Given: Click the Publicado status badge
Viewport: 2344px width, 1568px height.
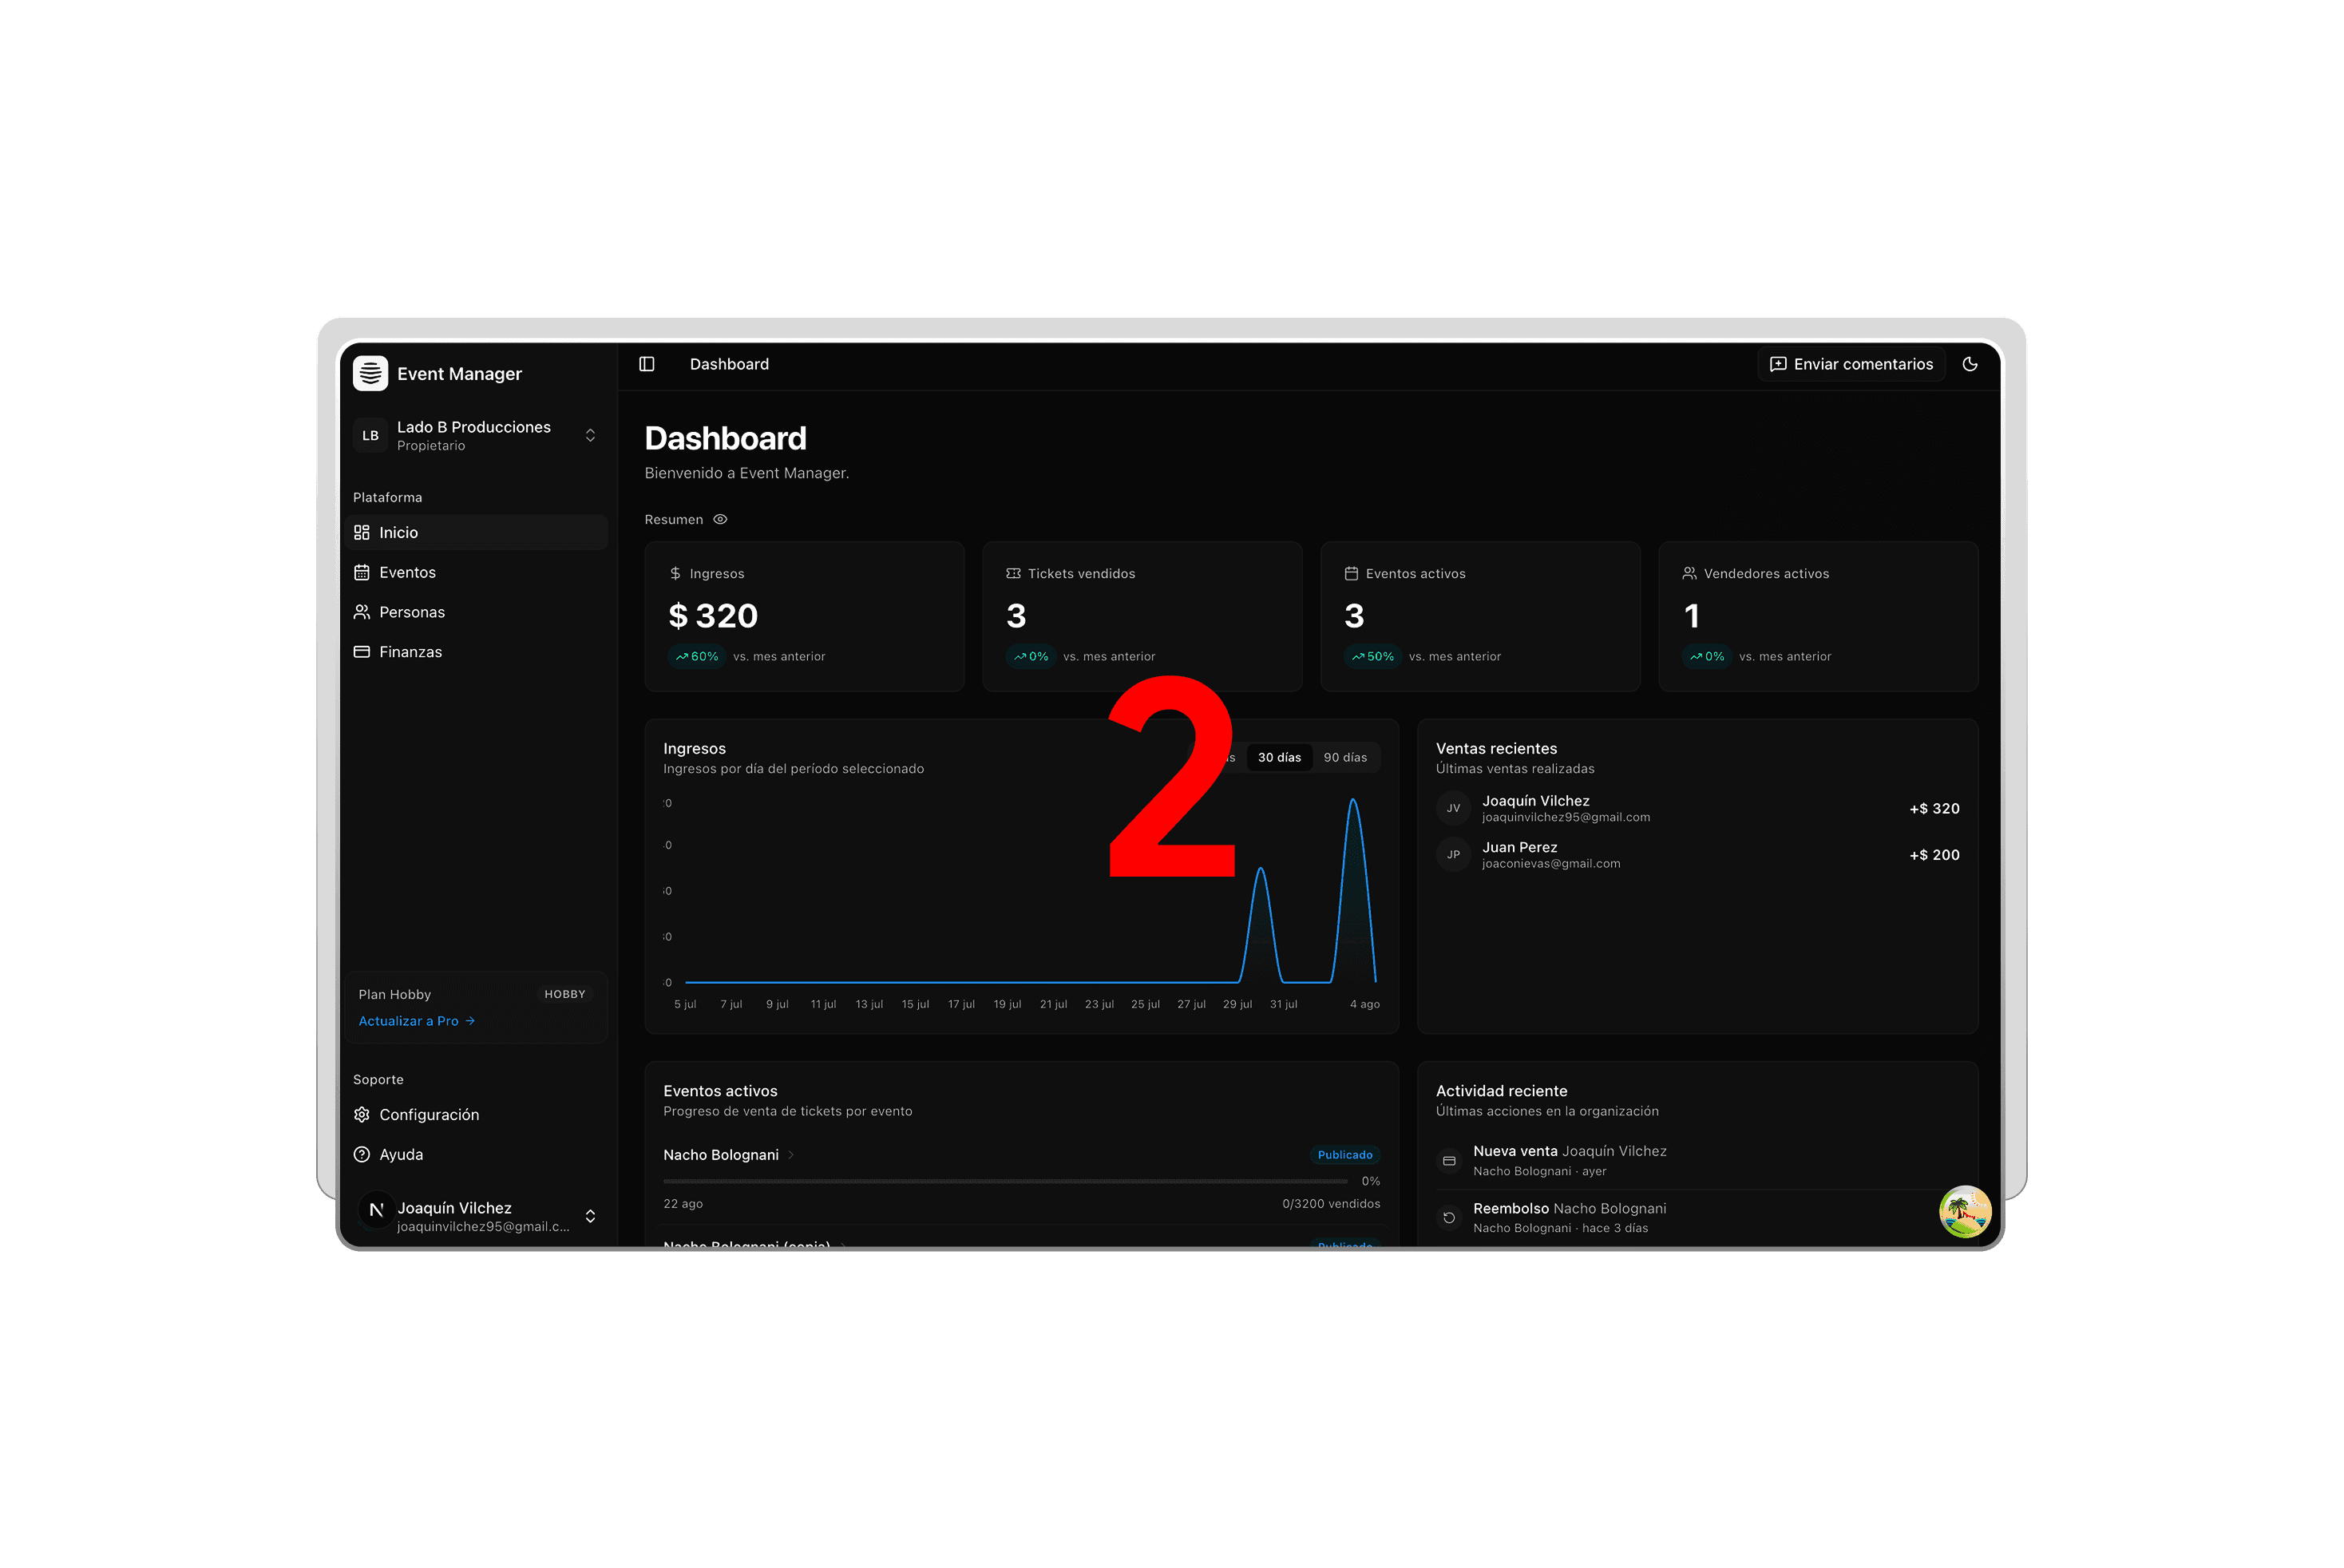Looking at the screenshot, I should click(x=1345, y=1154).
